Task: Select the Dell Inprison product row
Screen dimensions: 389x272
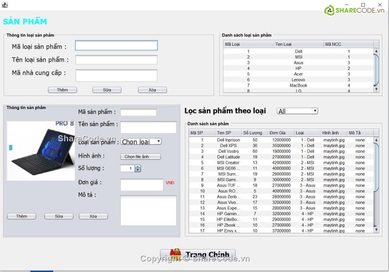Action: point(281,140)
